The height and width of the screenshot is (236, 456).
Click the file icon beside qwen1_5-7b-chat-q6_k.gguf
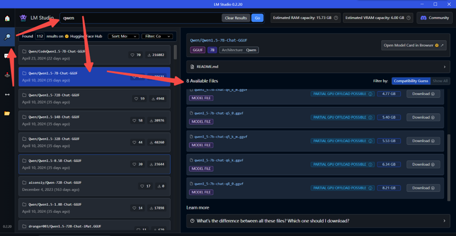tap(191, 160)
